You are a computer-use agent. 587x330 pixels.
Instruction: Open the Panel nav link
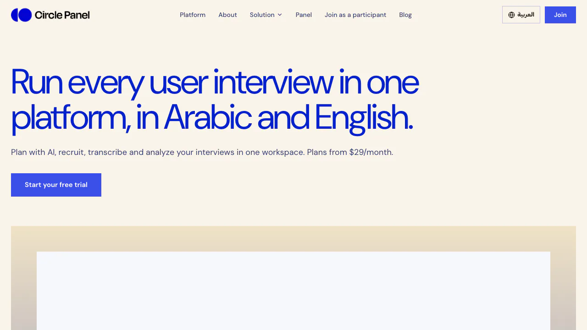[x=304, y=15]
